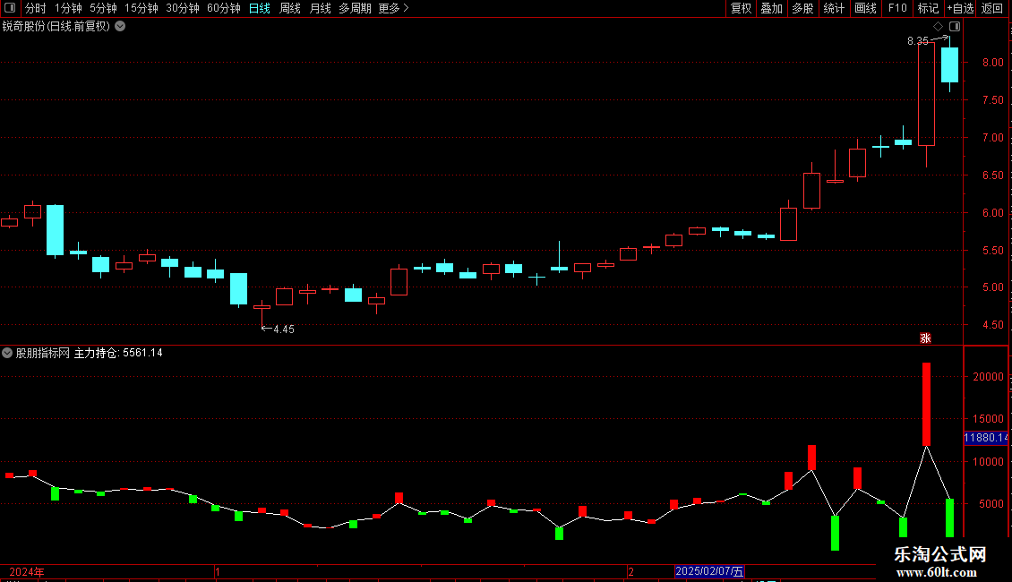Expand the 锐奇股份 chart title dropdown arrow
Screen dimensions: 1012x582
pyautogui.click(x=120, y=27)
